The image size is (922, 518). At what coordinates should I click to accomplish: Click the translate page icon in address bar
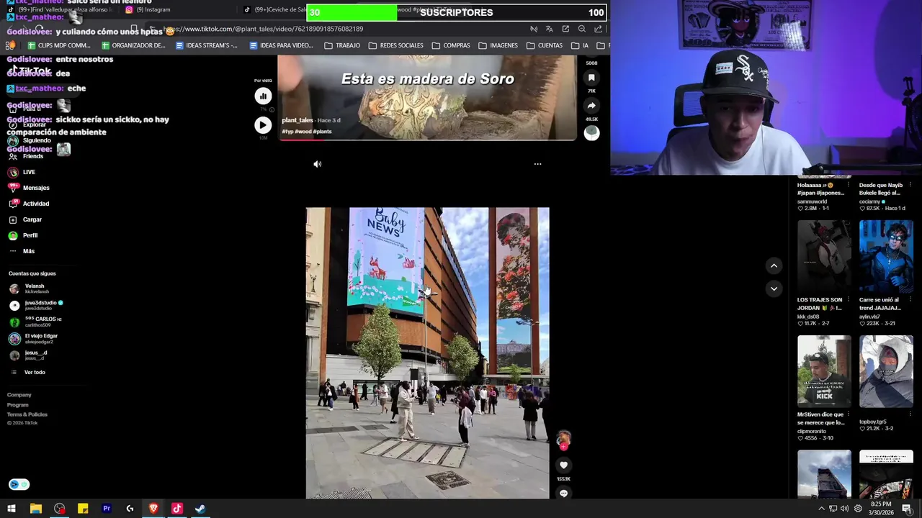point(550,29)
